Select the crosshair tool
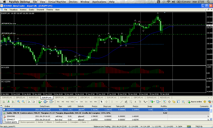The image size is (213, 128). (x=106, y=102)
